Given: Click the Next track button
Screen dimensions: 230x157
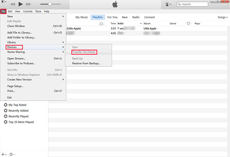Looking at the screenshot, I should point(28,4).
